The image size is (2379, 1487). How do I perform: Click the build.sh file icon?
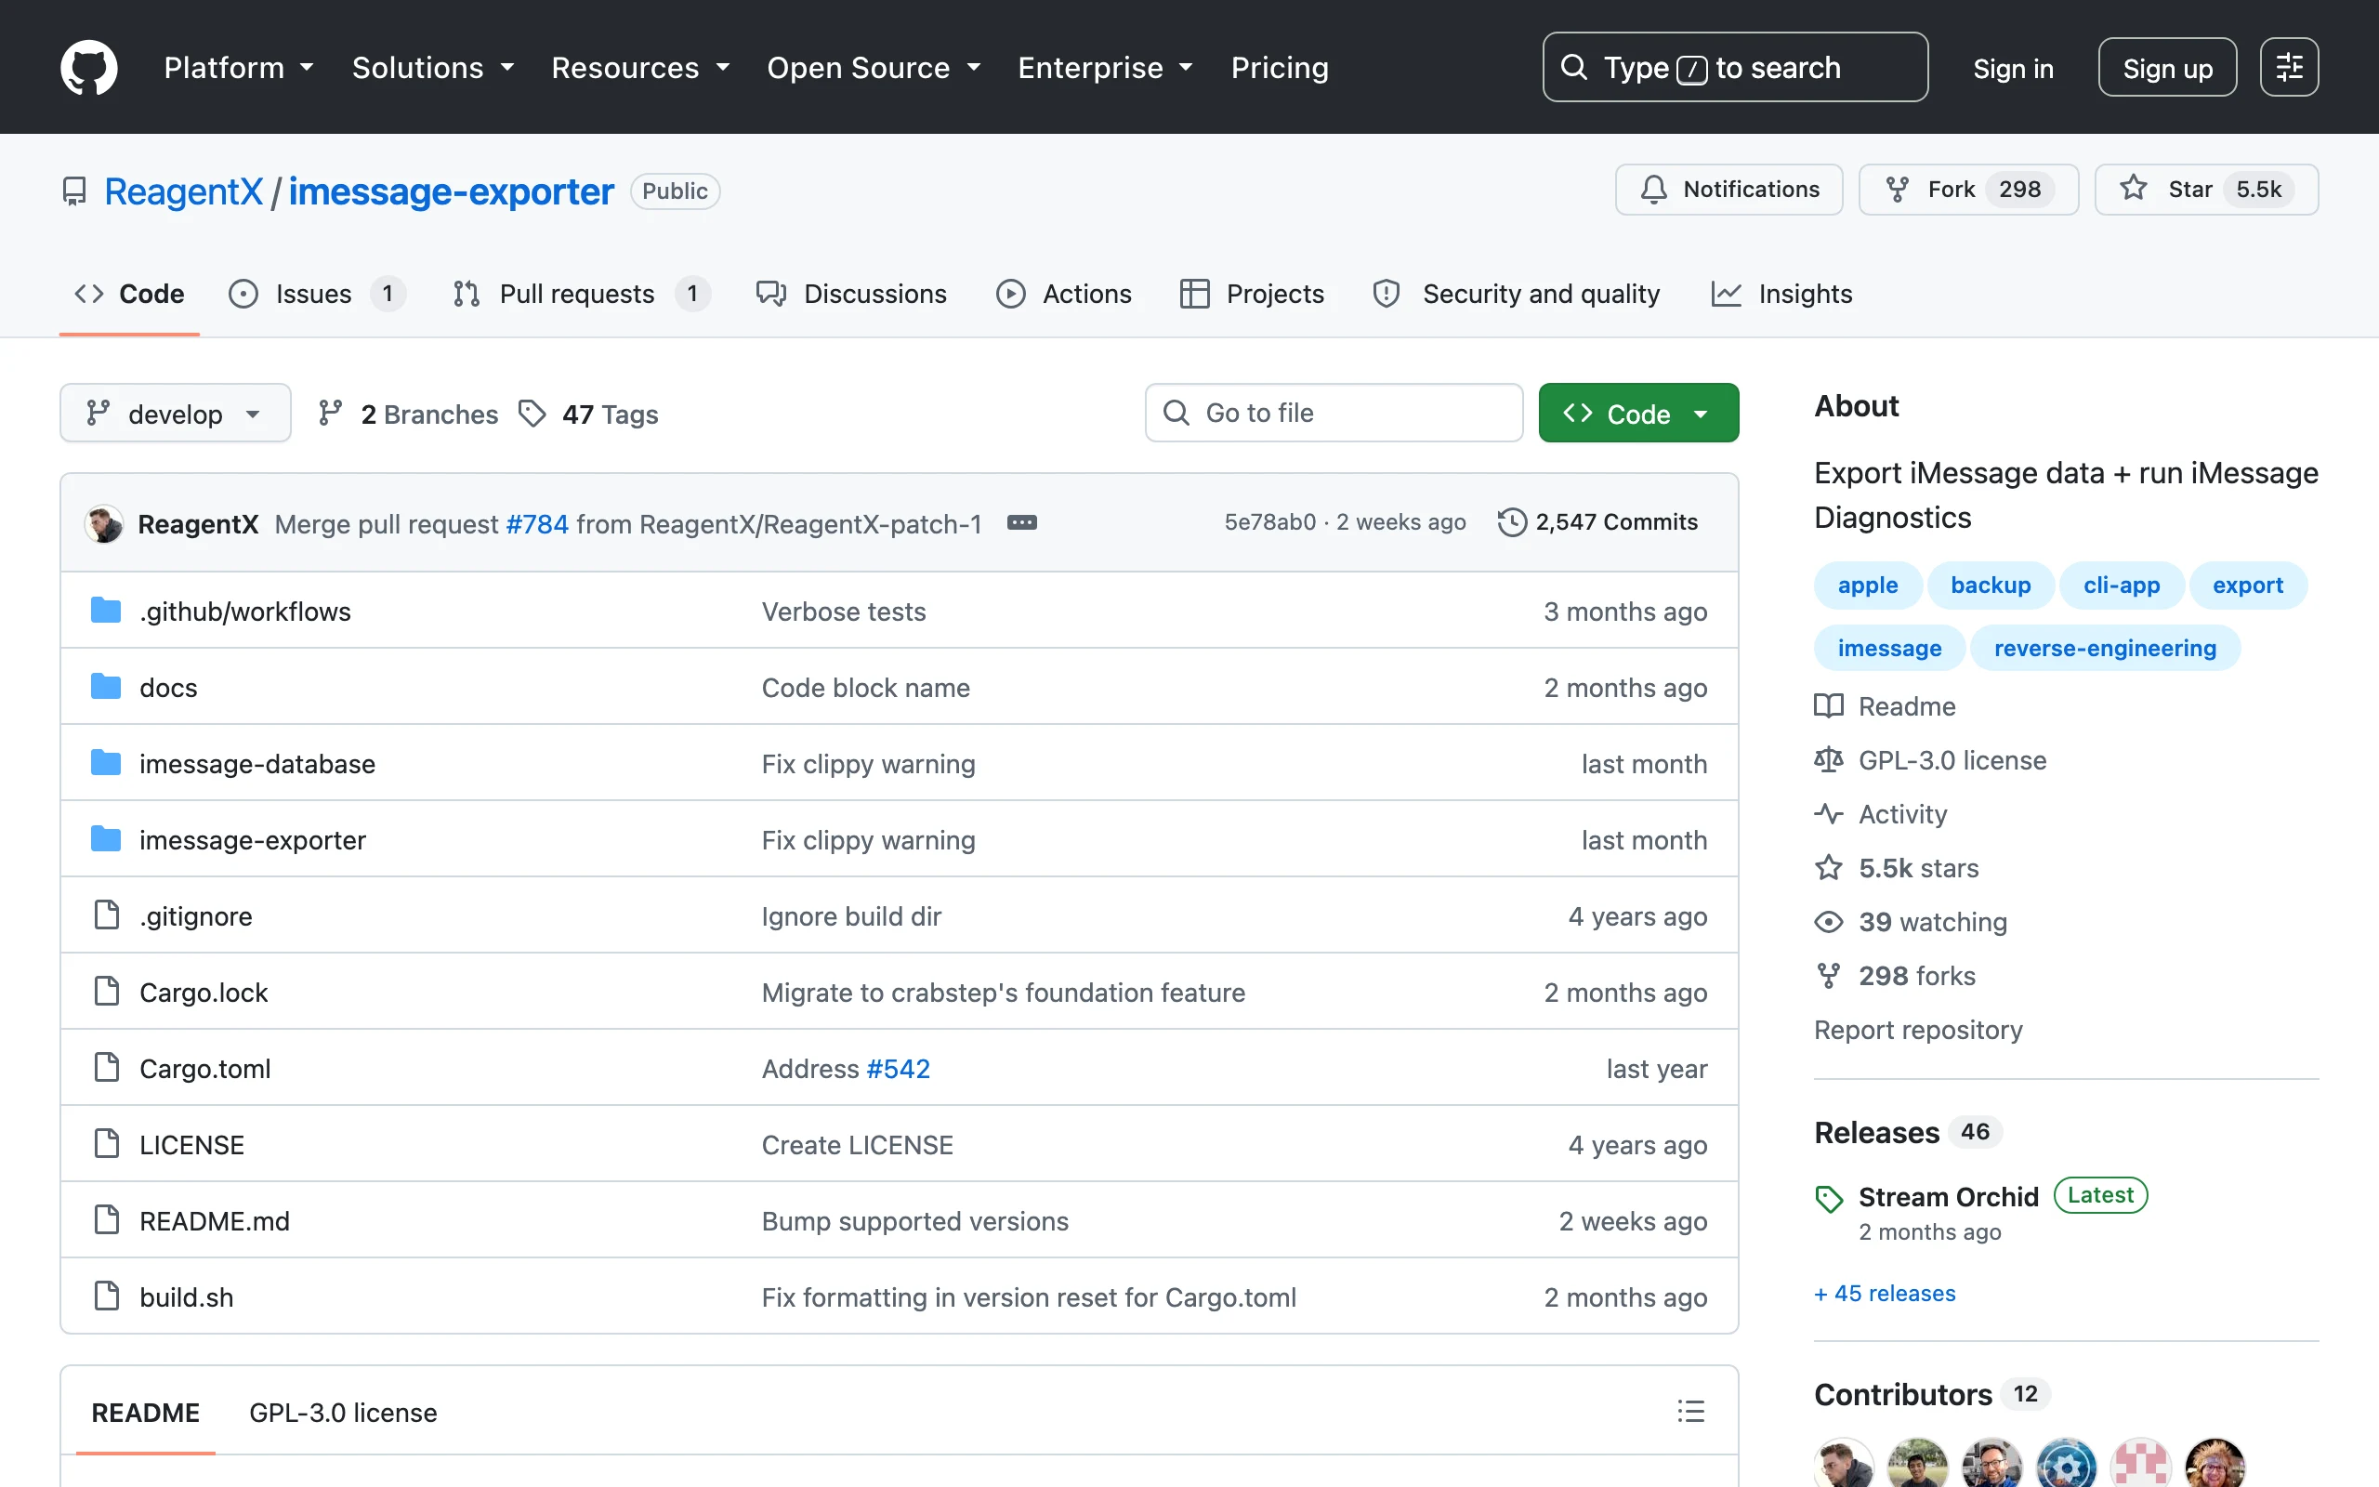click(x=106, y=1296)
